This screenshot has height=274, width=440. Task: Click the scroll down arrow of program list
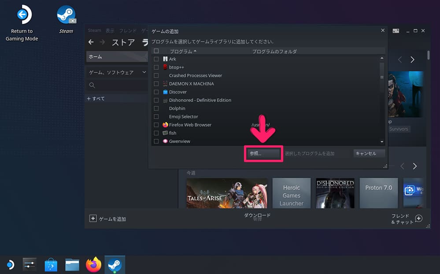tap(382, 142)
